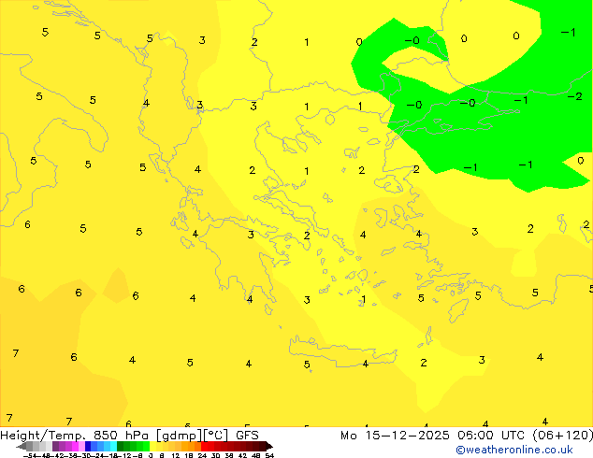The width and height of the screenshot is (593, 458).
Task: Click the dark blue legend color block
Action: pos(88,446)
